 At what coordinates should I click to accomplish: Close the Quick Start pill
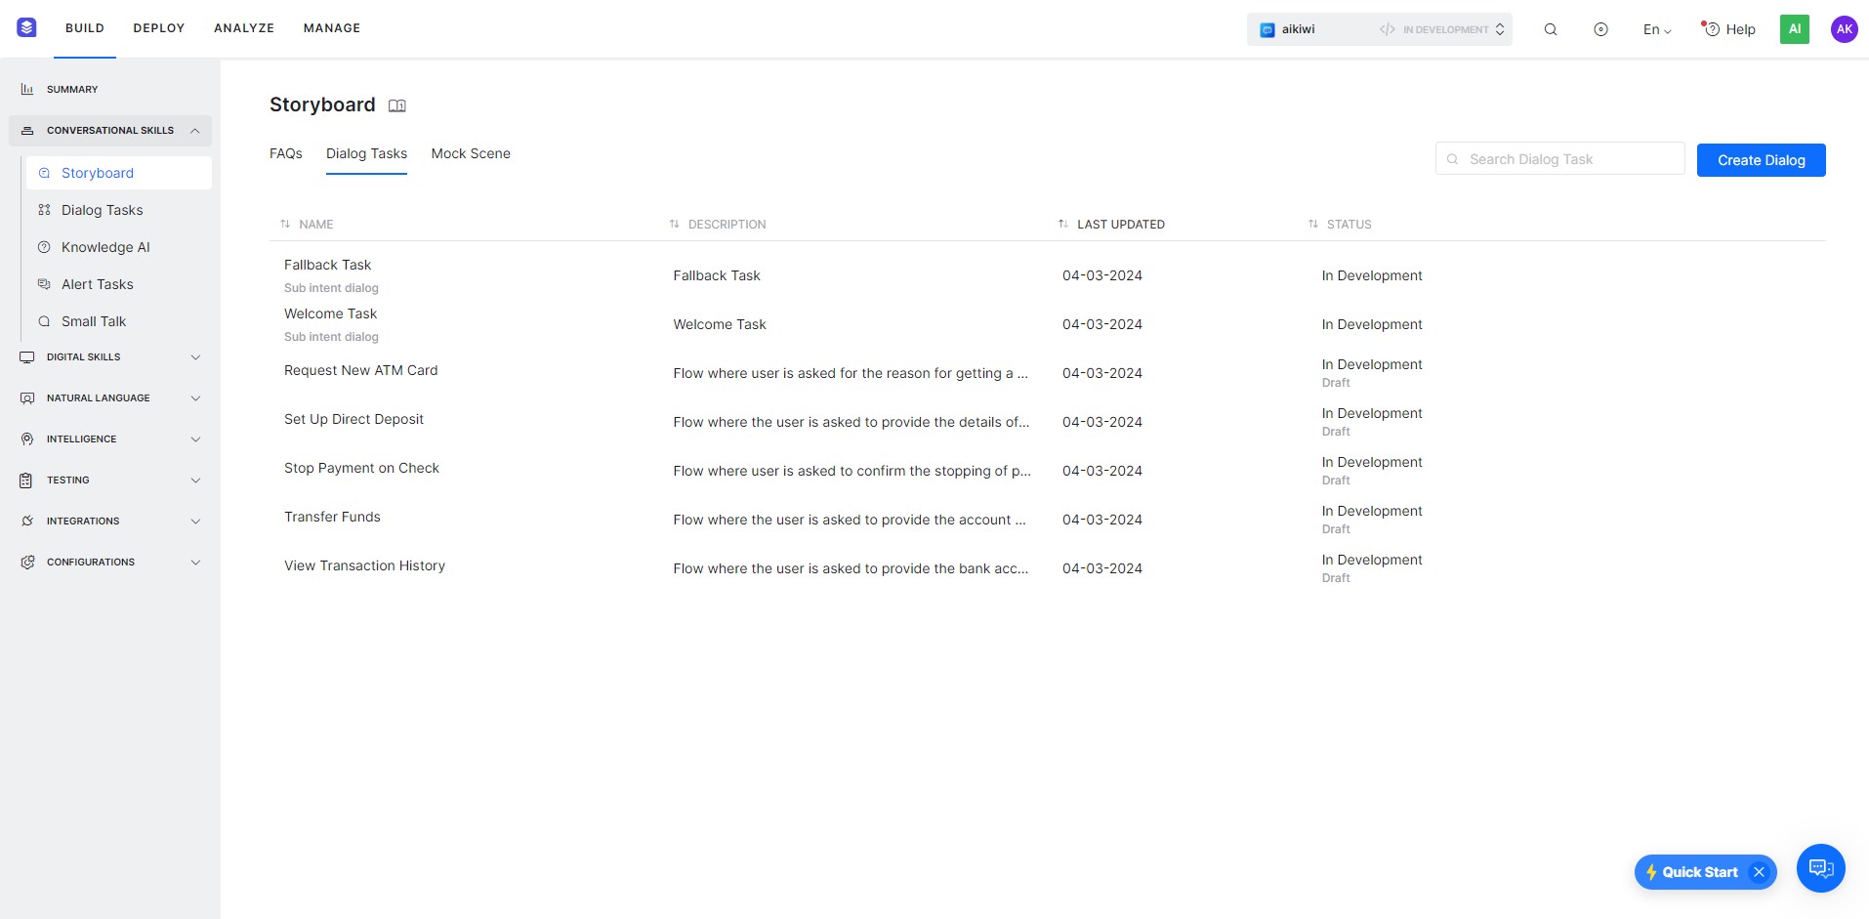(1759, 872)
